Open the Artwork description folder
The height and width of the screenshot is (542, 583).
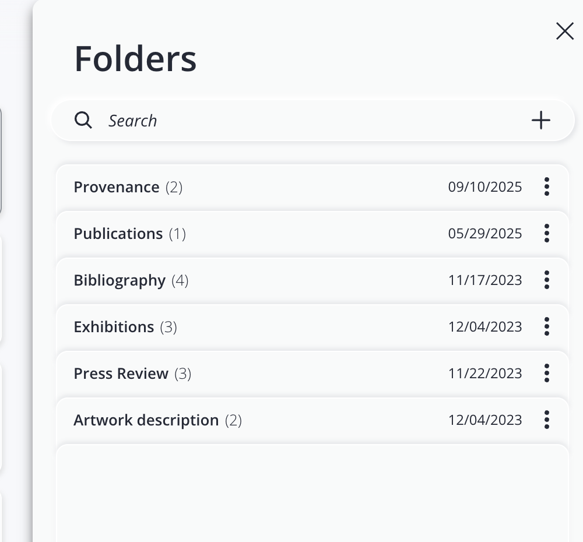146,420
